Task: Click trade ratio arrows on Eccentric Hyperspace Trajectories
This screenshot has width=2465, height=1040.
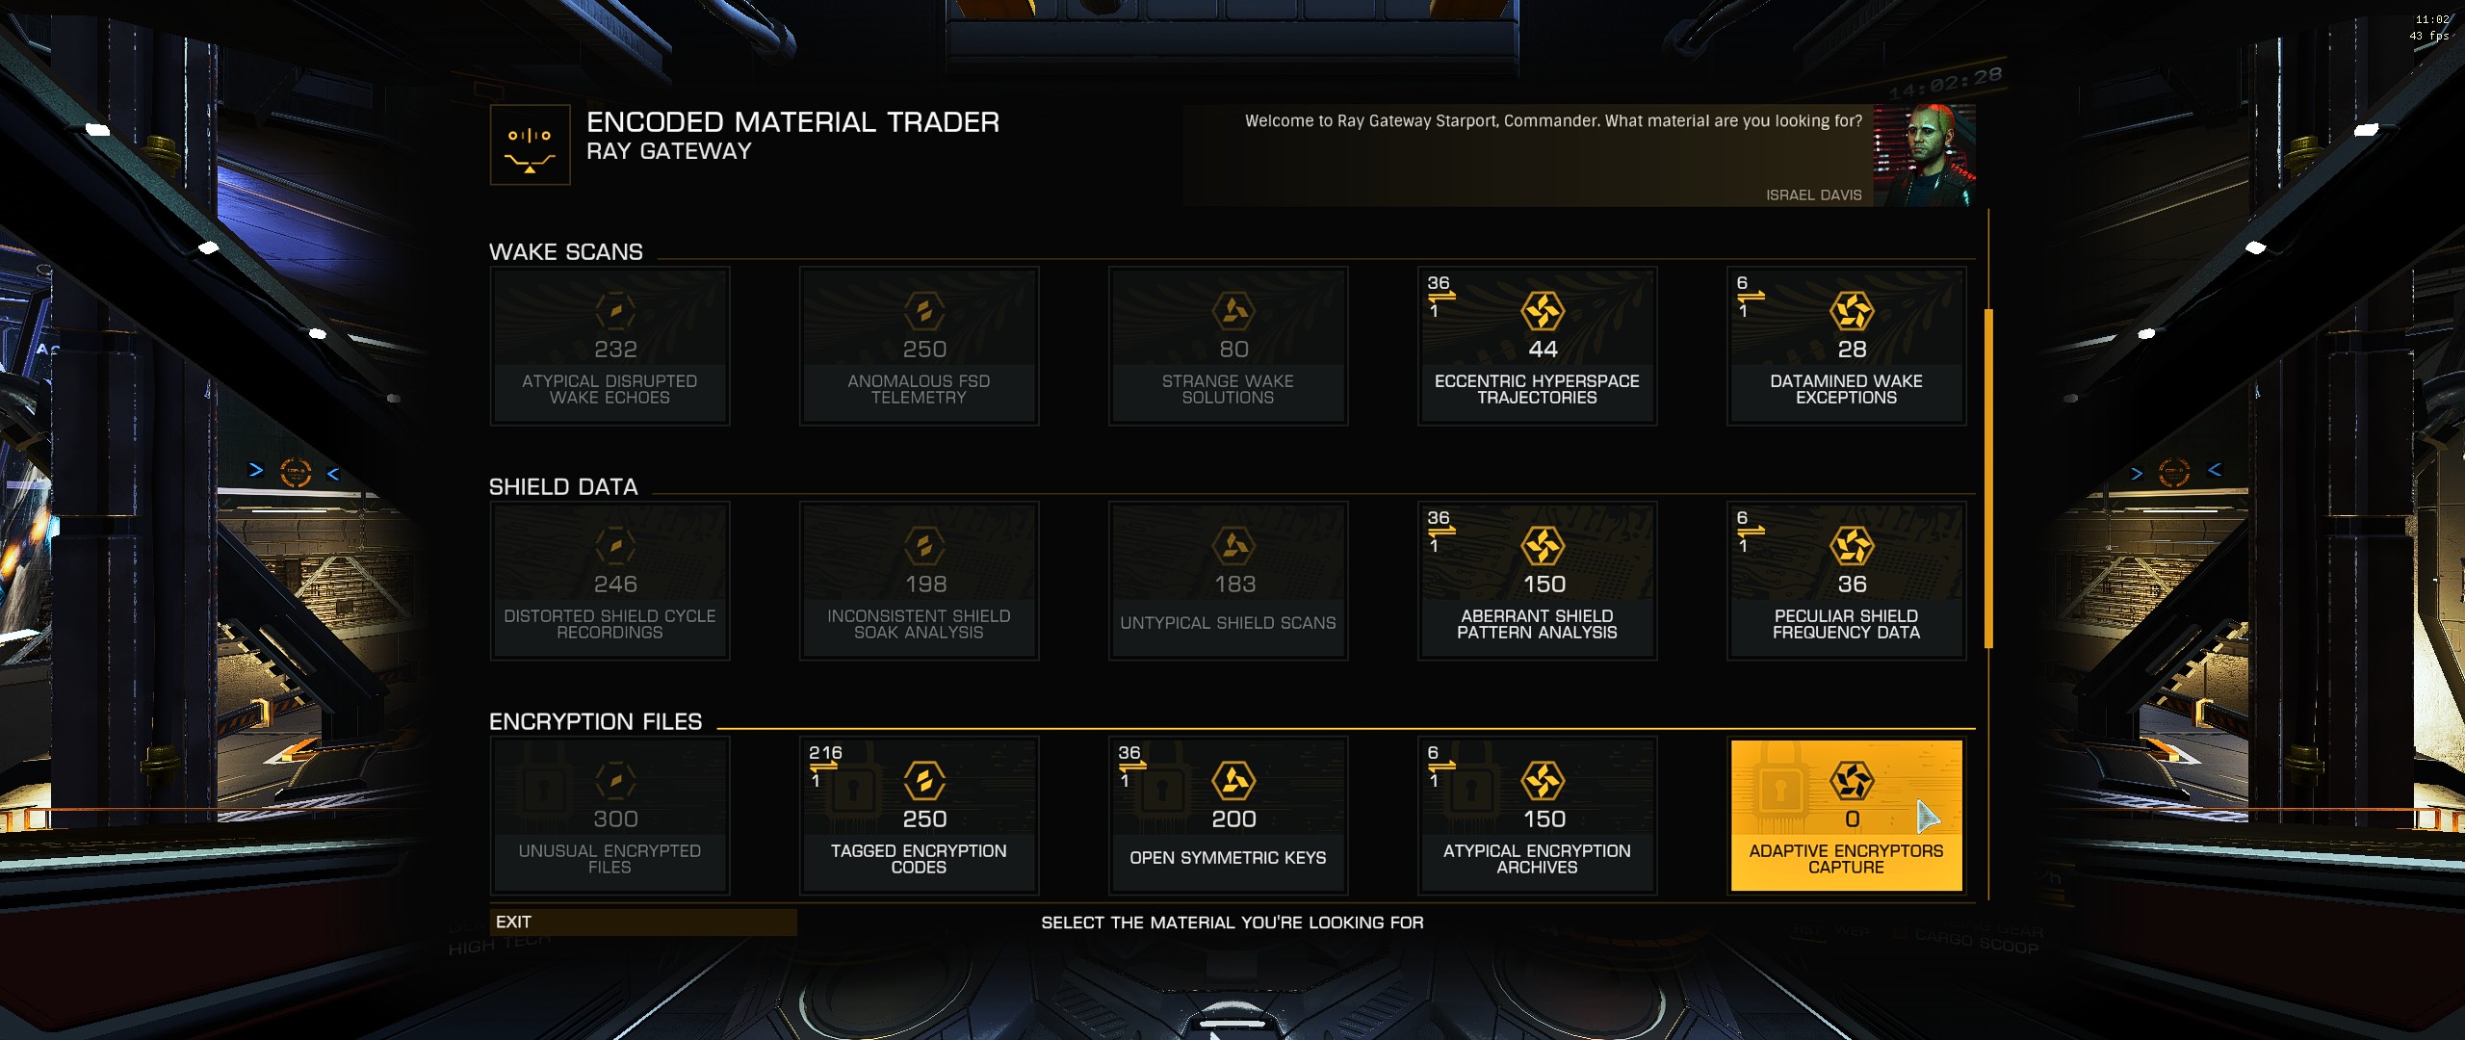Action: tap(1440, 297)
